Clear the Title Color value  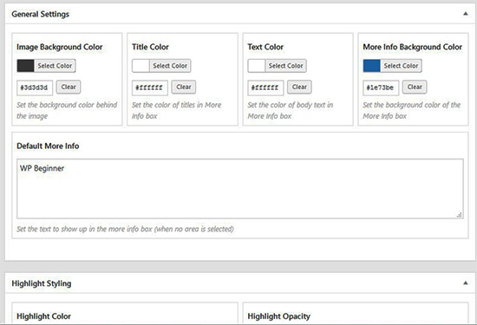tap(184, 87)
